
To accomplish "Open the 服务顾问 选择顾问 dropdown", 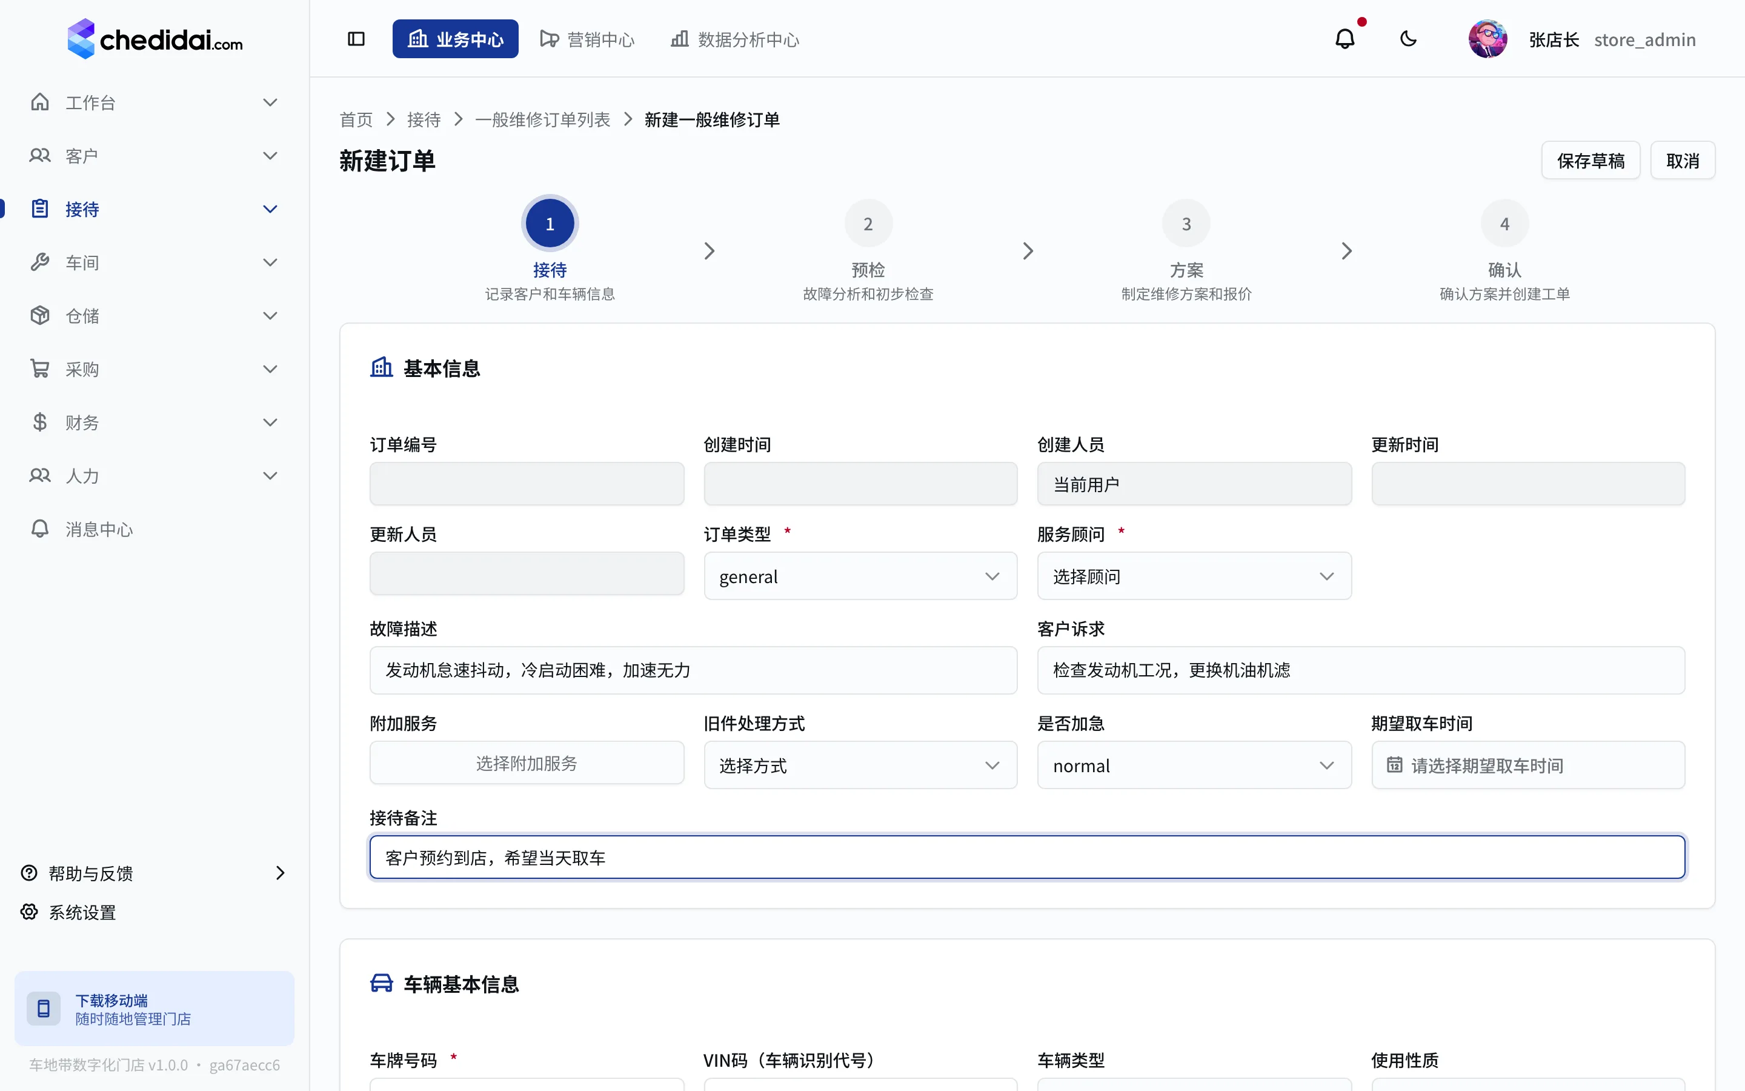I will pos(1194,576).
